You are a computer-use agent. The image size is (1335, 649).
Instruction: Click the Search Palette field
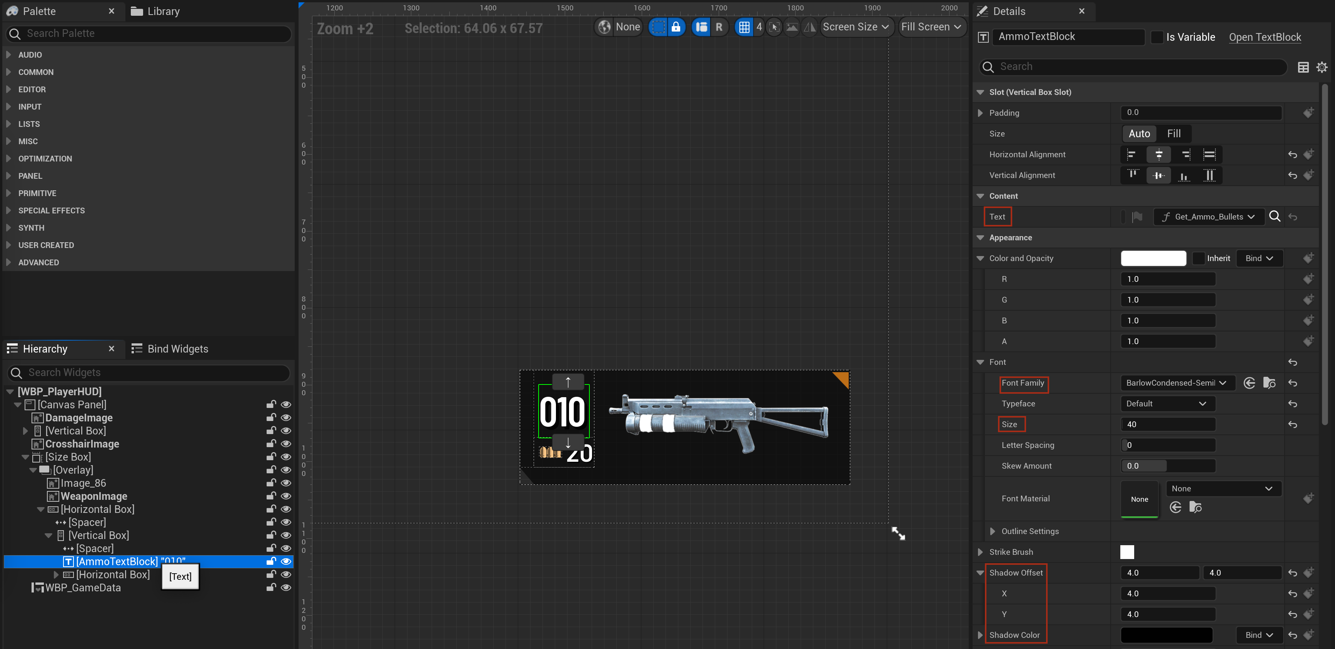pyautogui.click(x=148, y=34)
